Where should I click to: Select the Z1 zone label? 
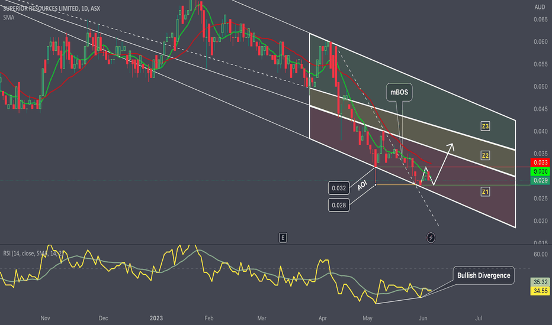click(485, 191)
